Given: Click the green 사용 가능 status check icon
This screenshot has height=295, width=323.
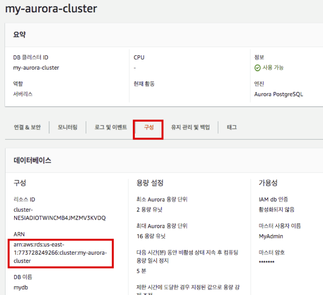Looking at the screenshot, I should click(x=257, y=68).
